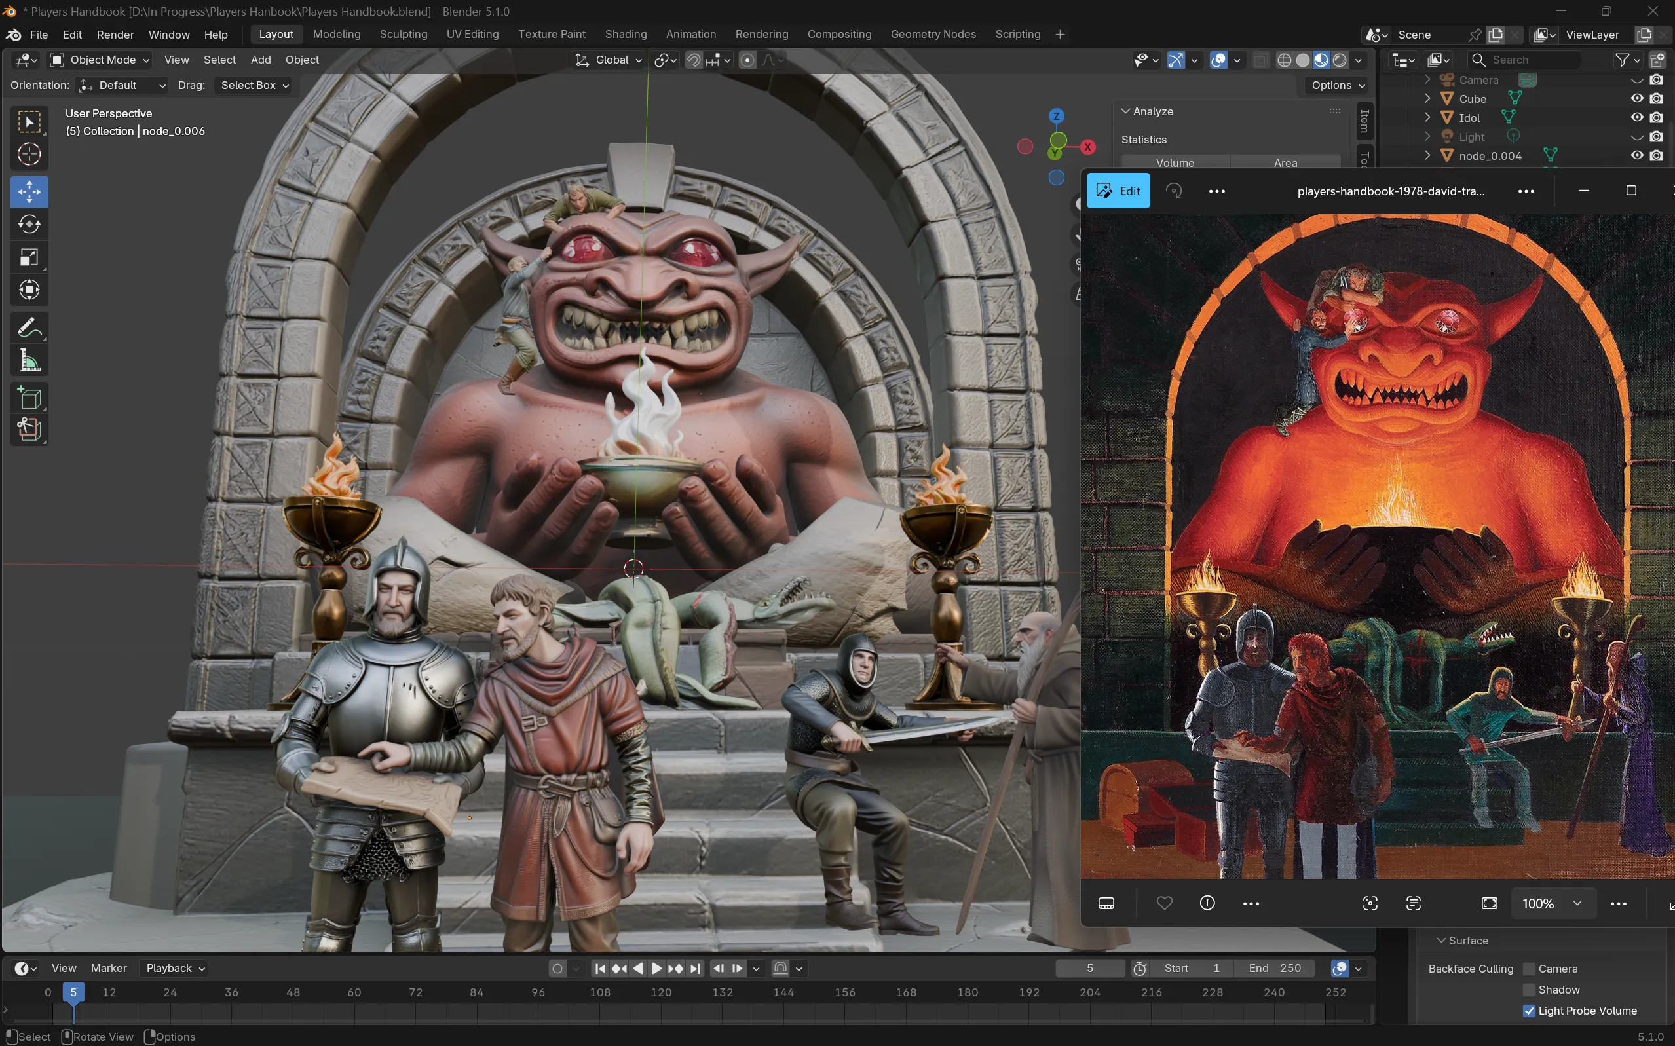Screen dimensions: 1675x1046
Task: Enable the Shadow backface culling checkbox
Action: pos(1530,990)
